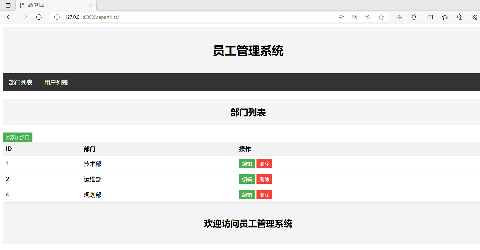Select the 技术部 cell text

pyautogui.click(x=92, y=164)
